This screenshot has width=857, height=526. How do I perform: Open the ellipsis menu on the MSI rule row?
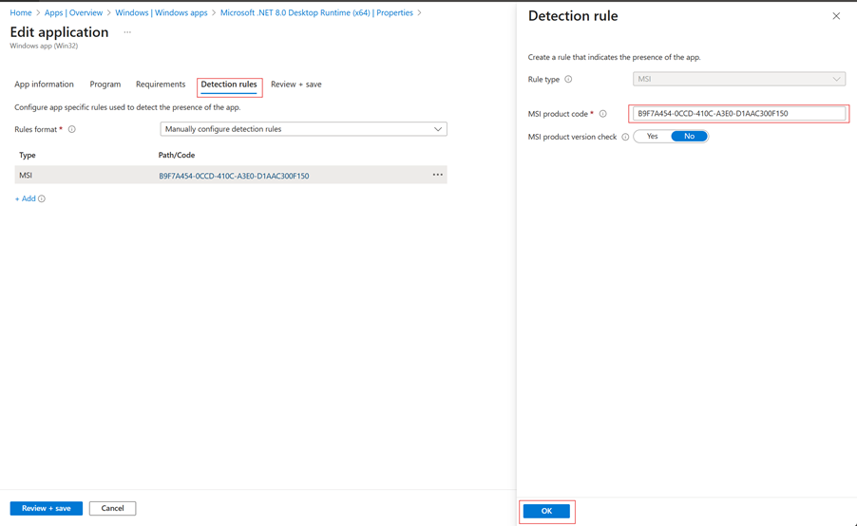coord(438,175)
